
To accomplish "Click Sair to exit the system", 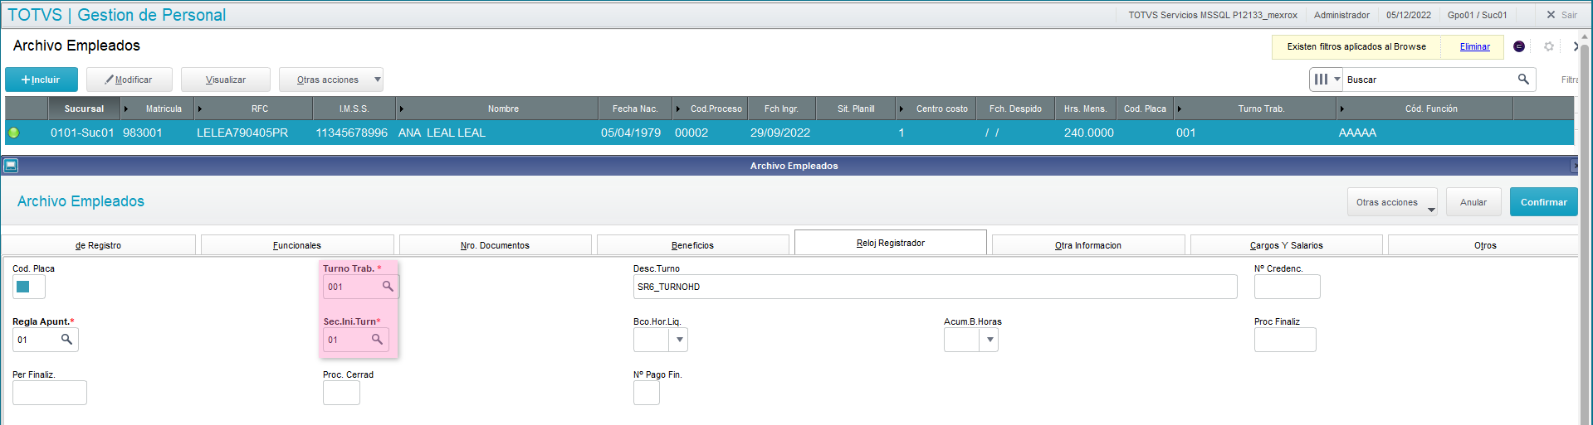I will (1561, 15).
